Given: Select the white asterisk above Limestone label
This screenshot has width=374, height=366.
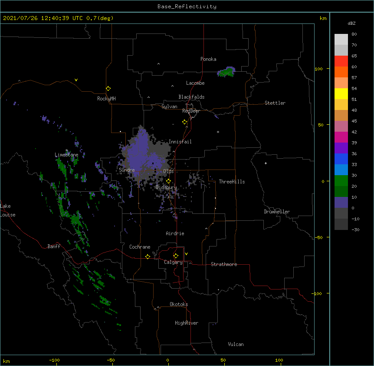Looking at the screenshot, I should coord(67,150).
